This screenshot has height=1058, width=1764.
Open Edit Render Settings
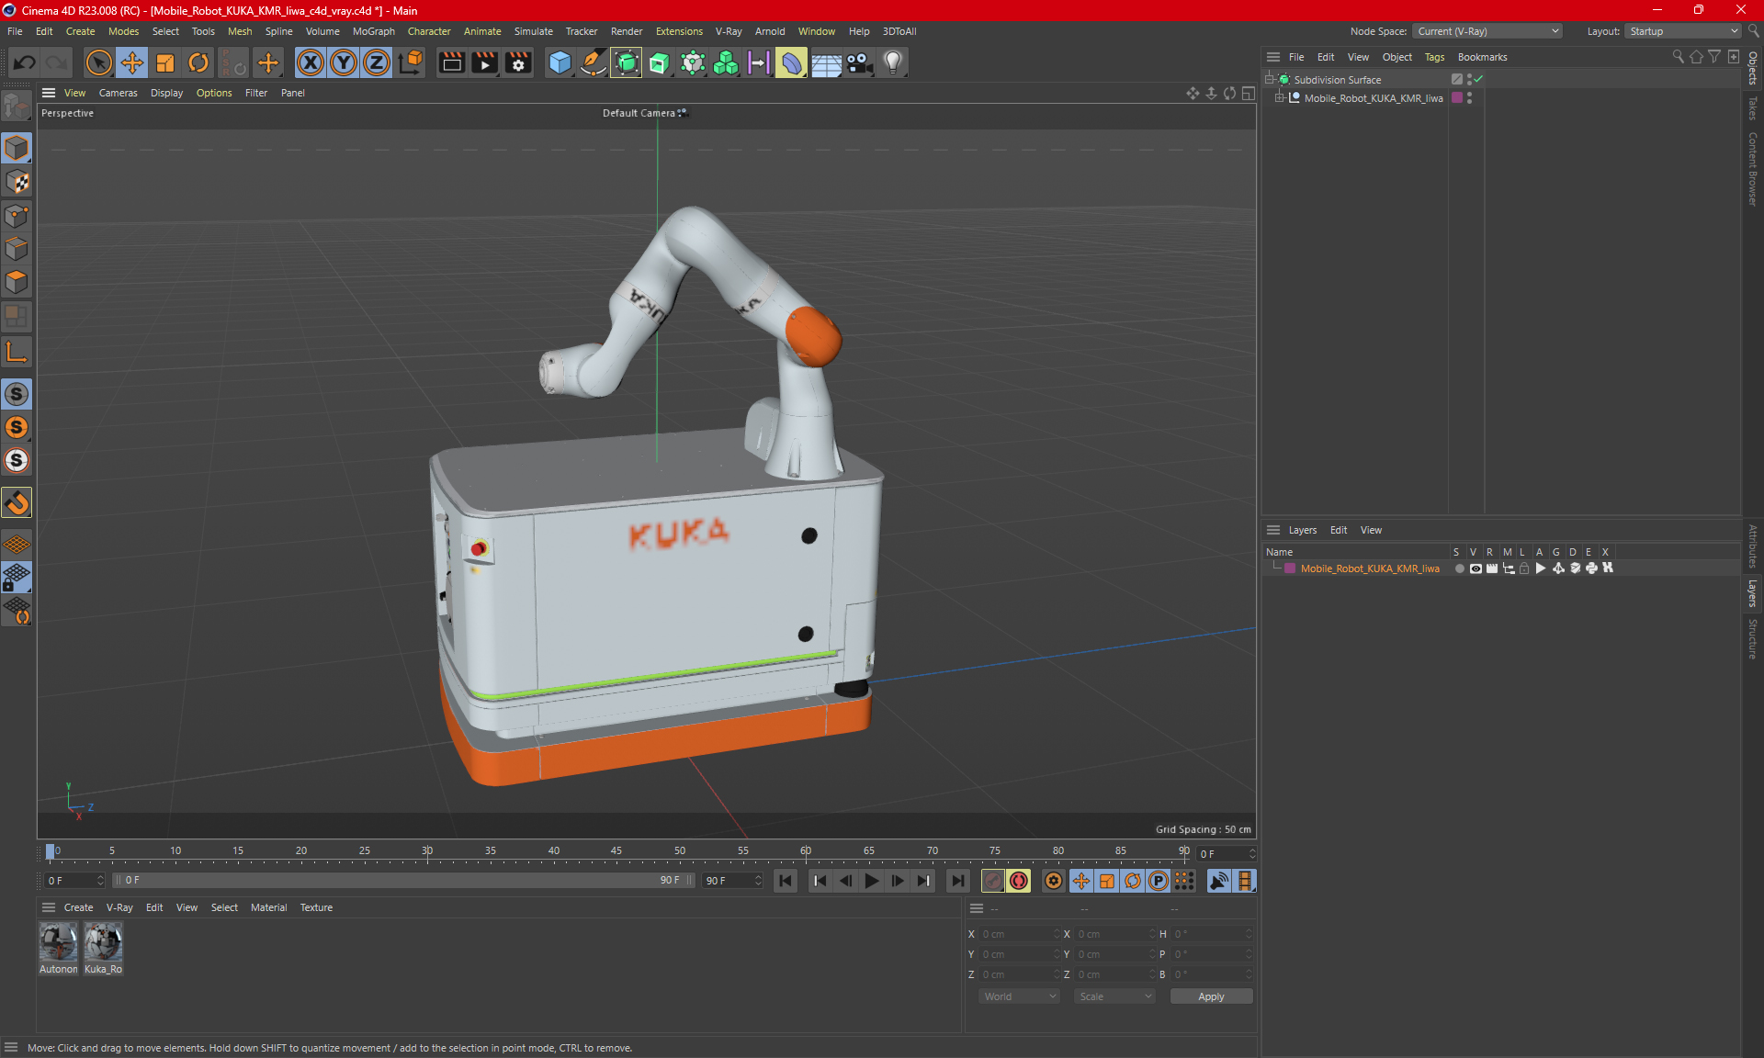(x=518, y=62)
